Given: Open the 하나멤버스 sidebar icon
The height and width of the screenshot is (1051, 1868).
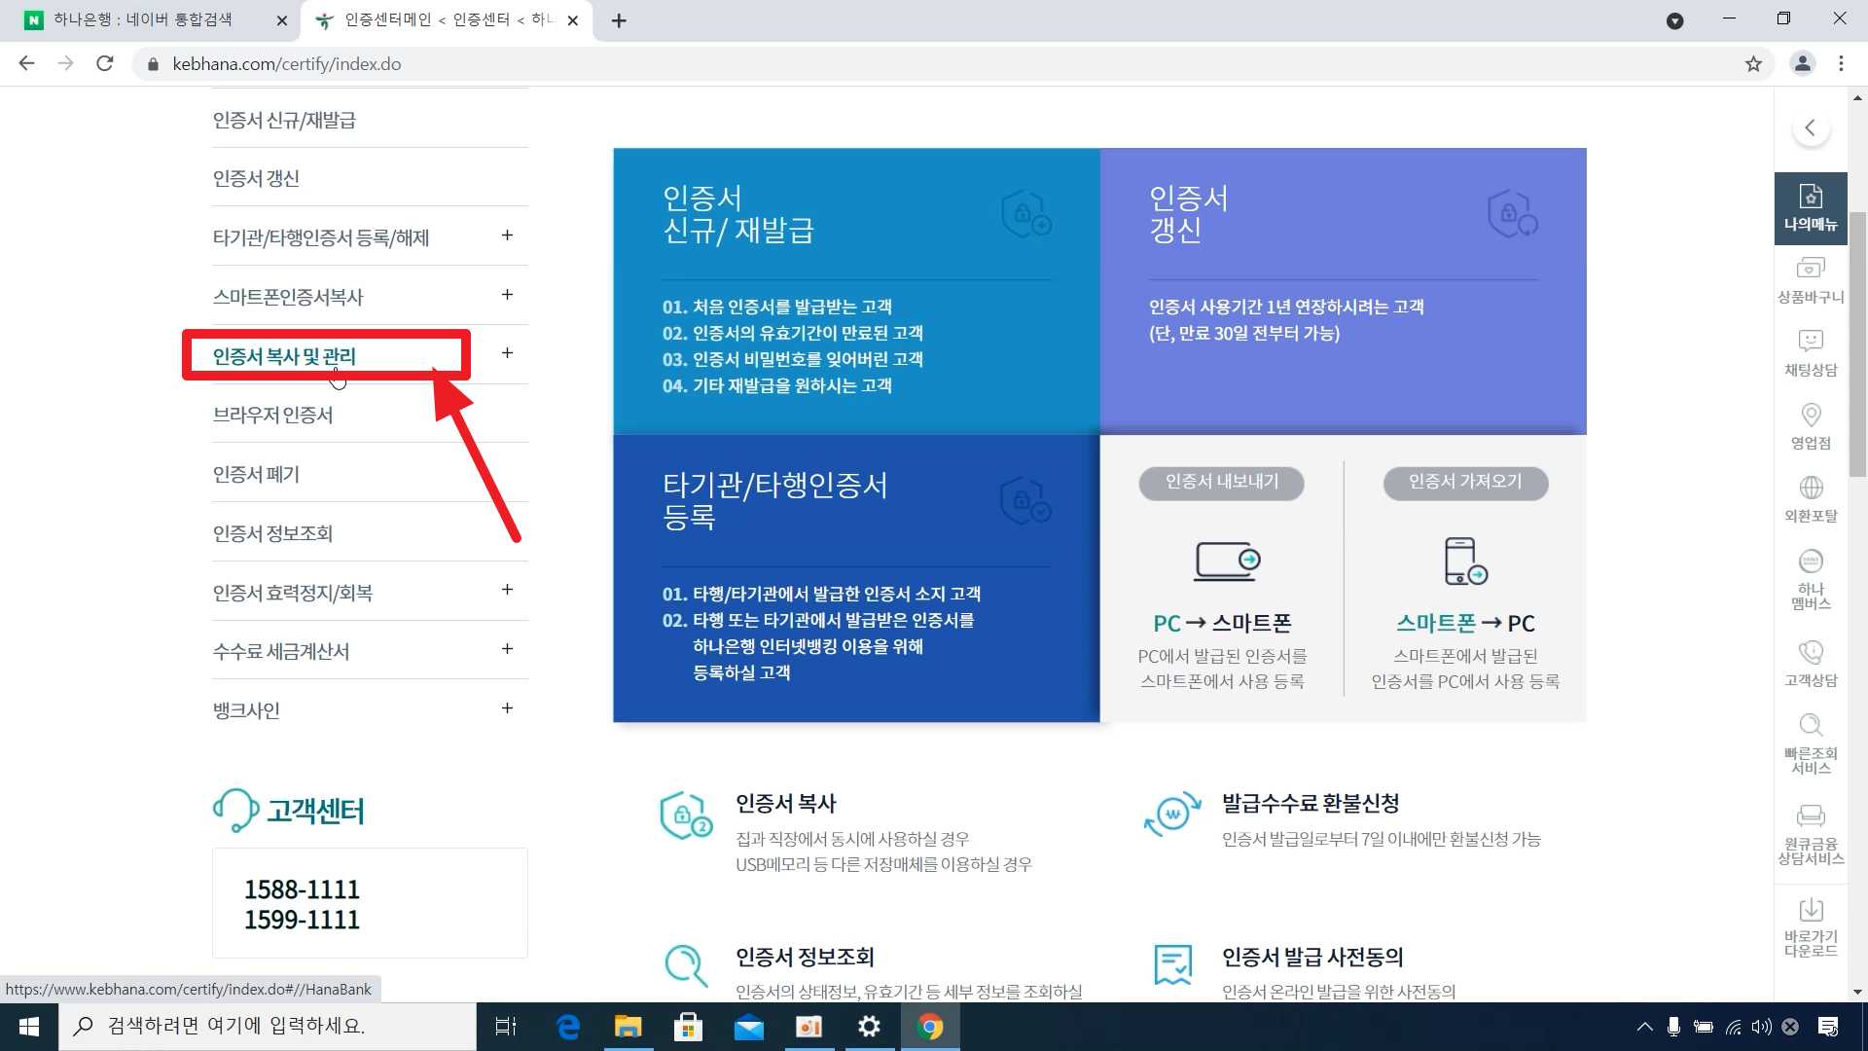Looking at the screenshot, I should [1810, 579].
